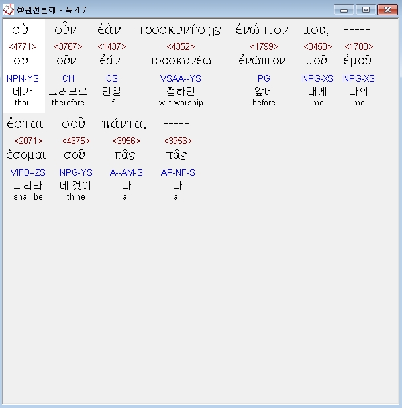
Task: Click the parsing code A--AM-S
Action: pos(126,172)
